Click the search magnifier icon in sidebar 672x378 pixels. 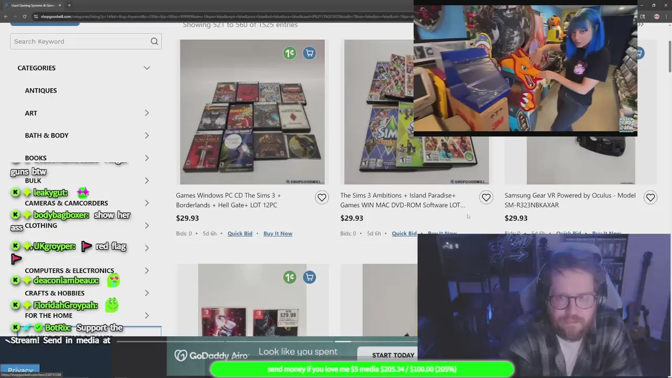click(154, 41)
